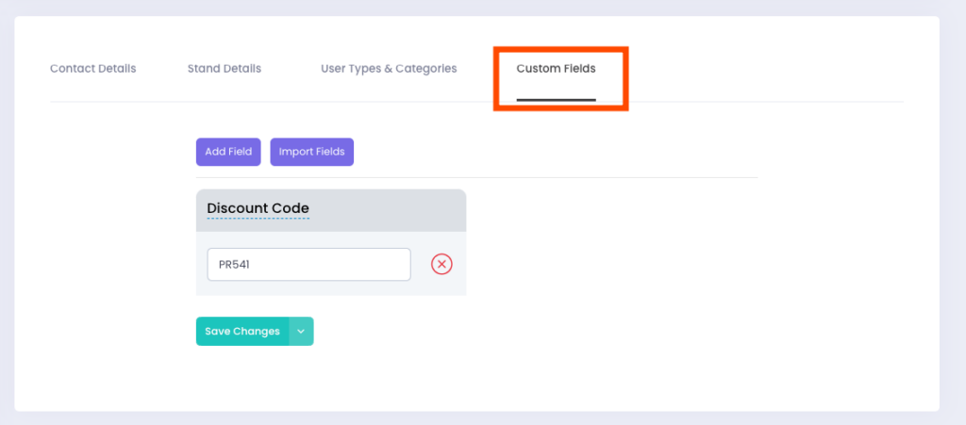This screenshot has height=425, width=966.
Task: Click the Discount Code field label
Action: tap(258, 208)
